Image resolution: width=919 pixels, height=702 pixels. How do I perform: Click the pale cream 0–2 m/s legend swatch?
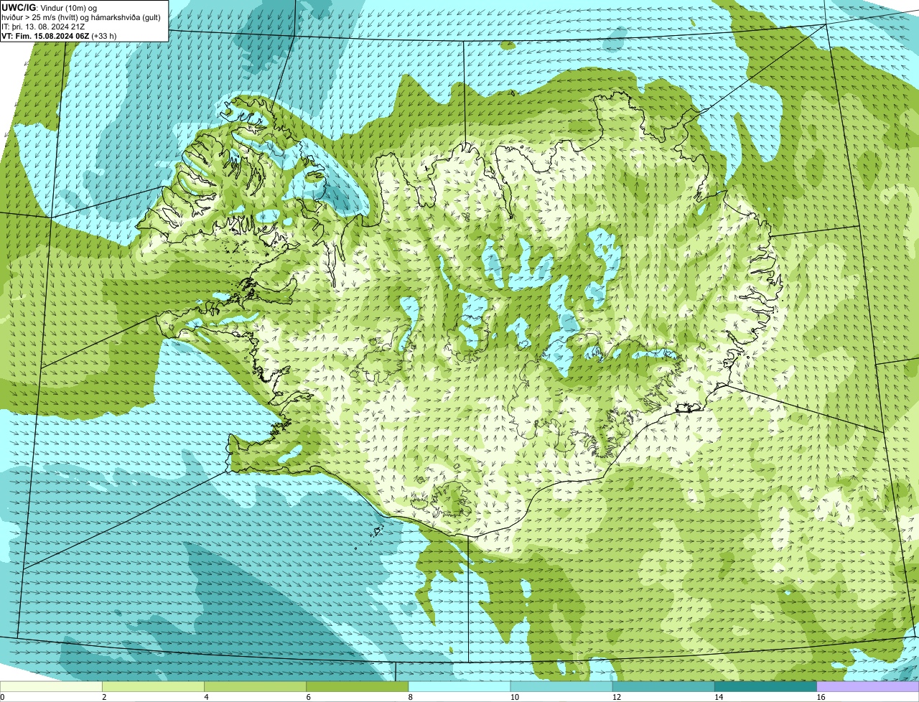[51, 686]
